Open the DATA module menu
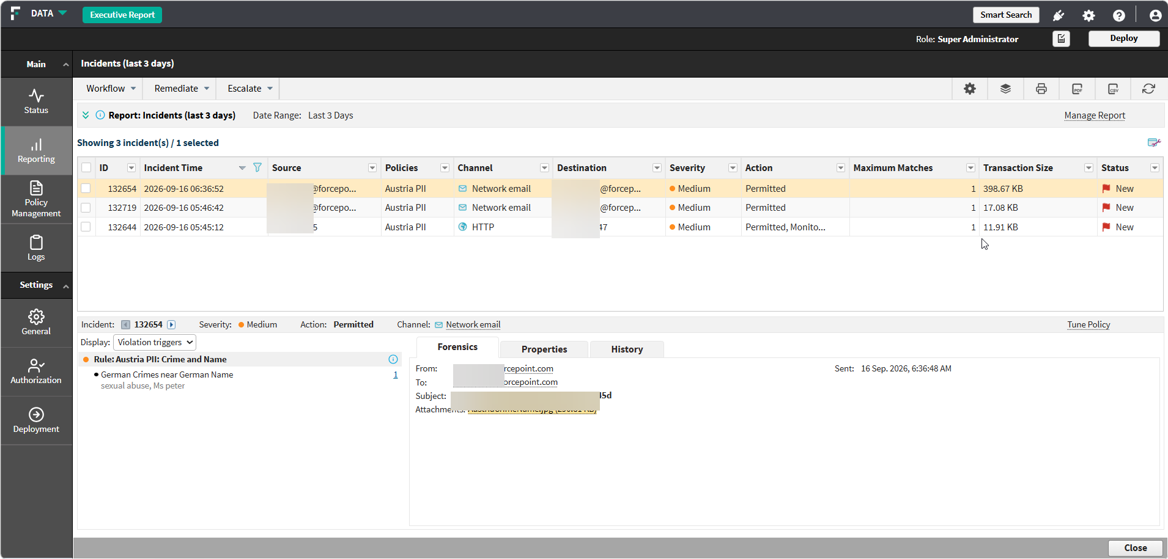1168x559 pixels. click(49, 13)
